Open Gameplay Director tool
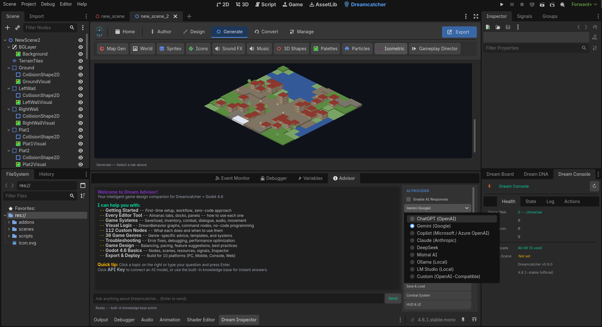The height and width of the screenshot is (327, 602). [435, 49]
